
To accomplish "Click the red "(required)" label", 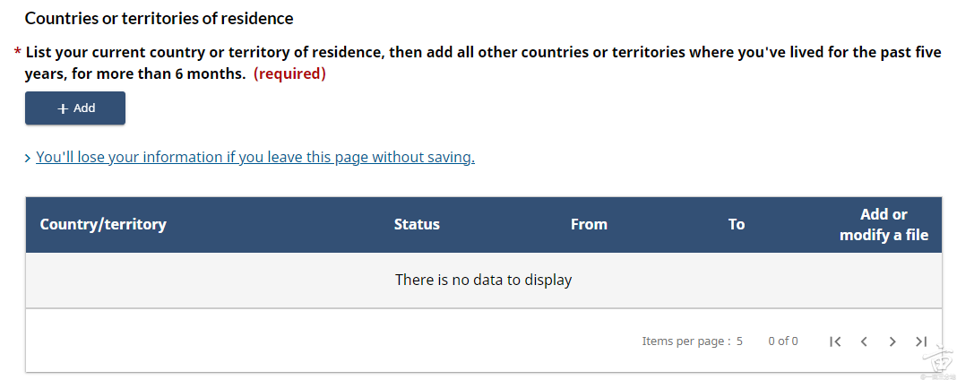I will (289, 73).
